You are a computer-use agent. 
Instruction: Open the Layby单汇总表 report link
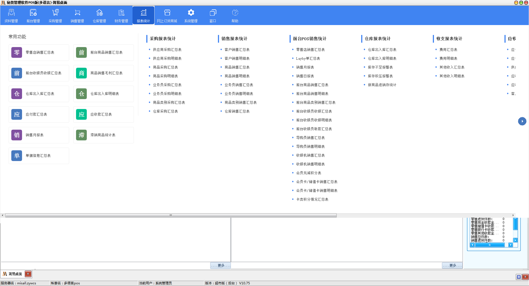pos(308,59)
